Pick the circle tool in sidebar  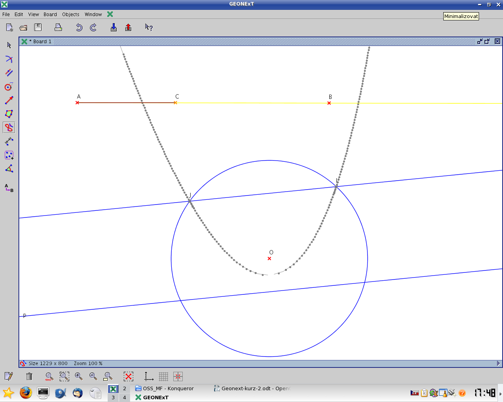tap(9, 86)
